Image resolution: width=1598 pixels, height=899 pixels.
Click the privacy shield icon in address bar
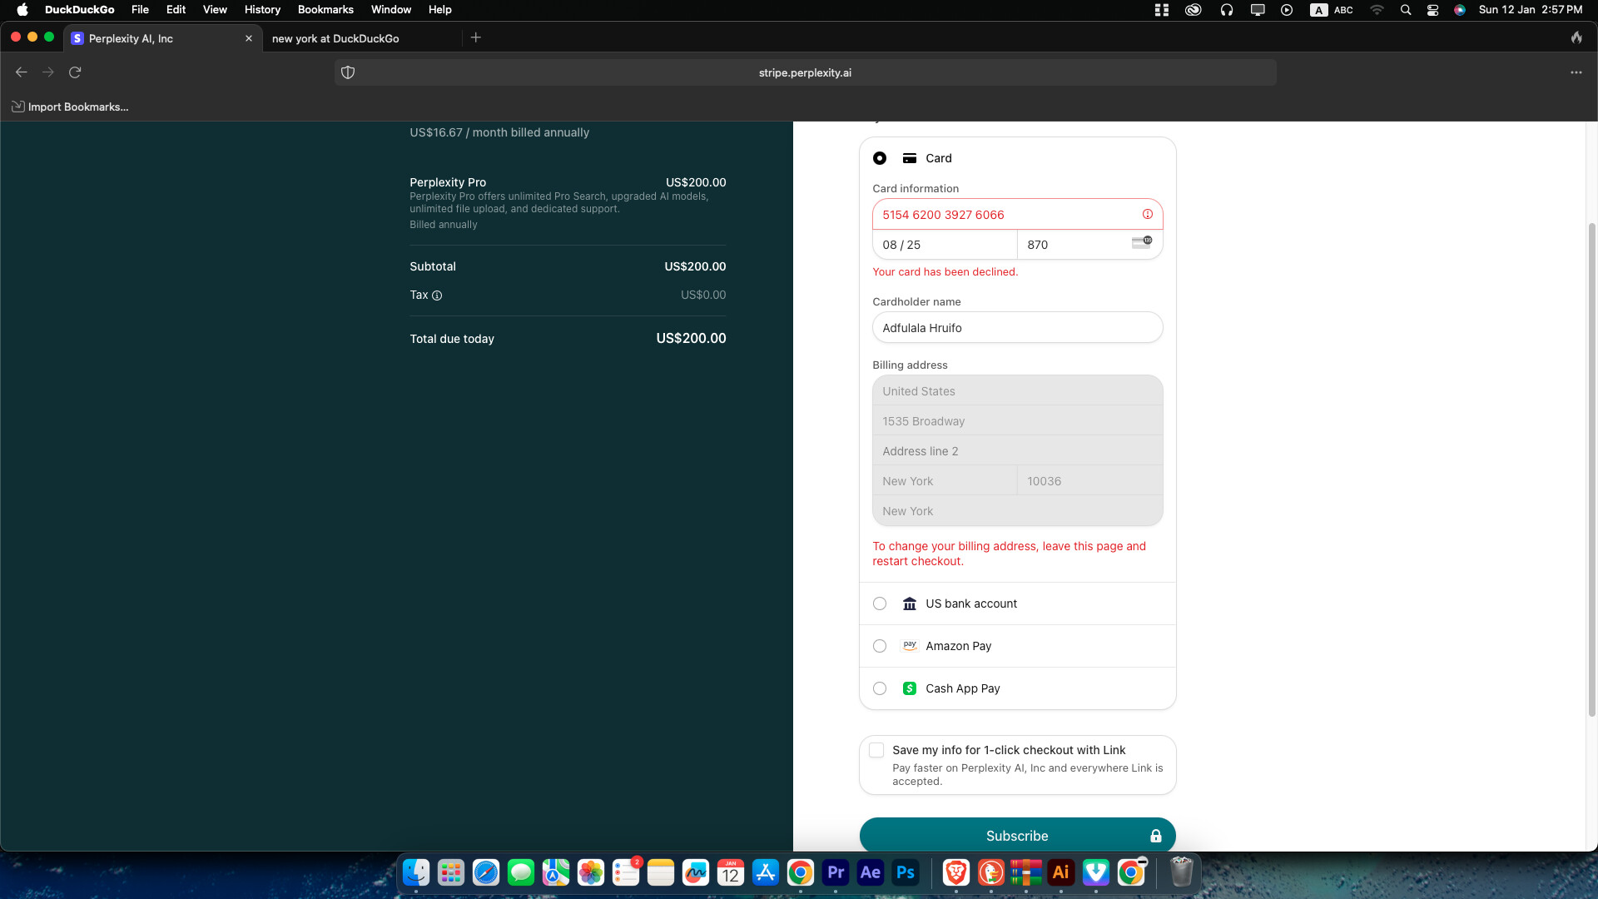click(348, 72)
